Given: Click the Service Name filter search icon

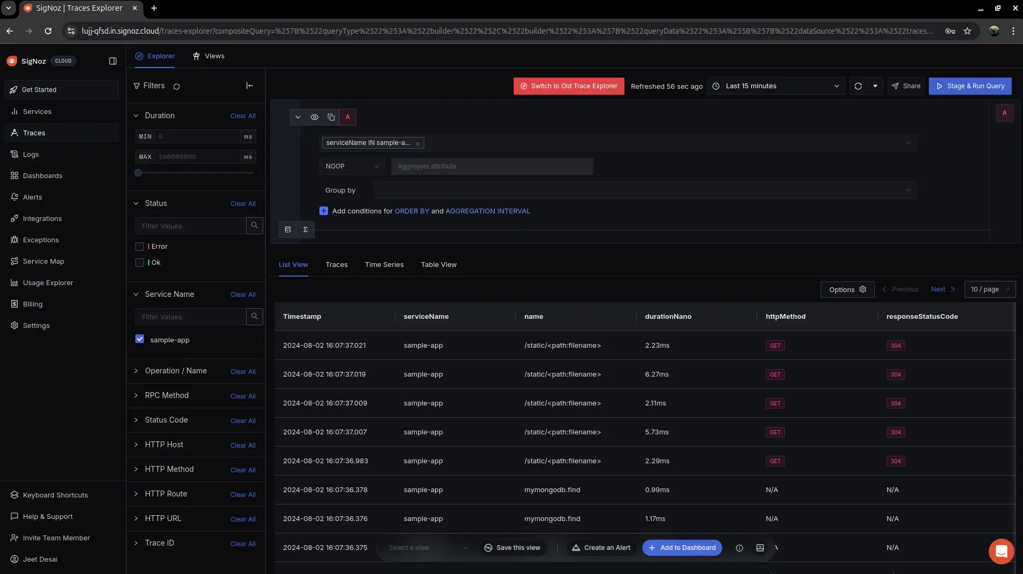Looking at the screenshot, I should tap(255, 317).
